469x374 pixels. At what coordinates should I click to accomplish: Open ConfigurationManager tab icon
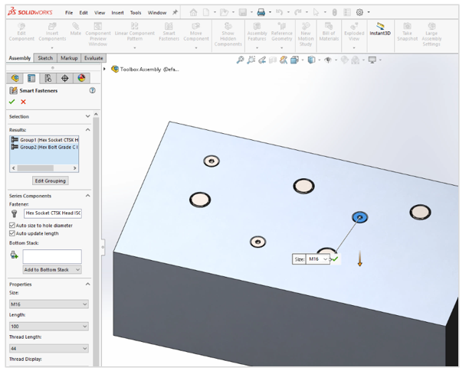pyautogui.click(x=48, y=78)
